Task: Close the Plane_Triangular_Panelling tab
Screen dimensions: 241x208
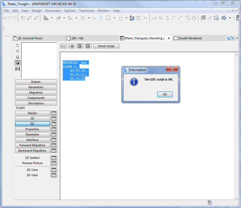Action: click(169, 38)
